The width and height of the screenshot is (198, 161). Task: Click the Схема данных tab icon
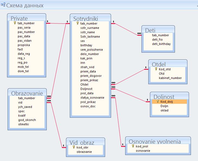tap(3, 5)
